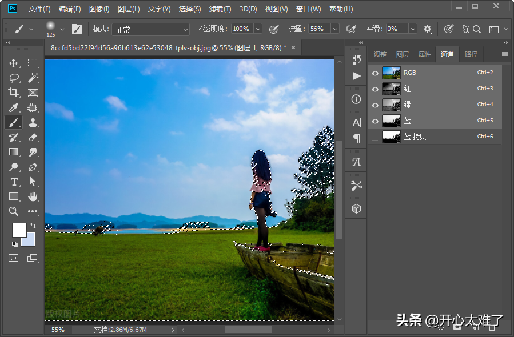Open the workspace switcher dropdown

tap(497, 29)
